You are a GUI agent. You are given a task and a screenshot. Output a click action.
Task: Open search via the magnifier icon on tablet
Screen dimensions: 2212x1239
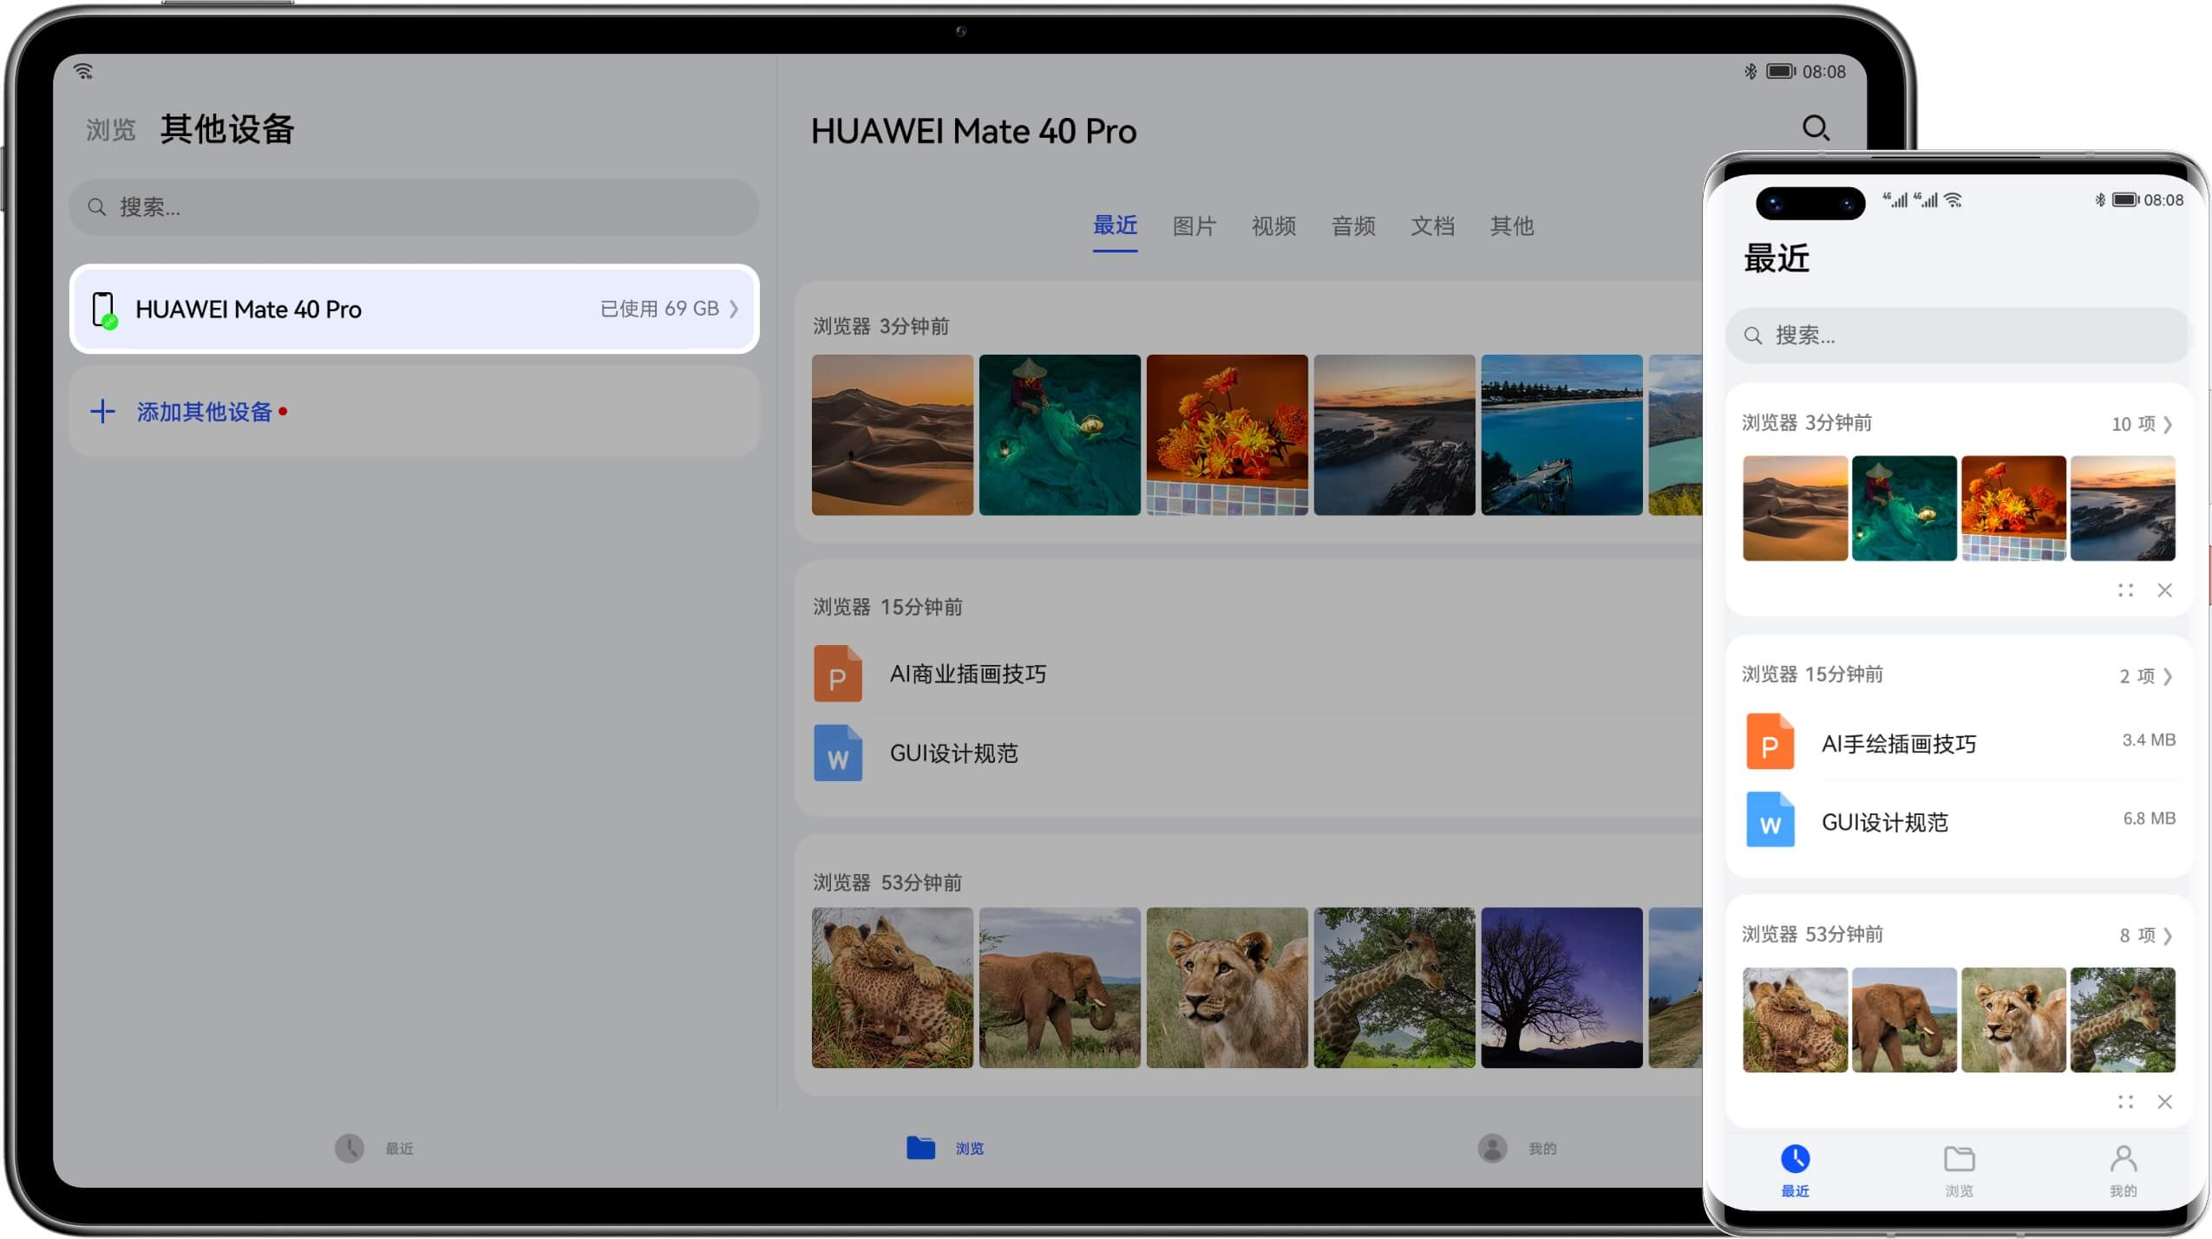(1816, 128)
